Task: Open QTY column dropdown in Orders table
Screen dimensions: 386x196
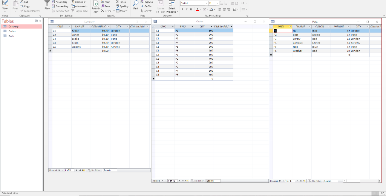Action: 211,27
